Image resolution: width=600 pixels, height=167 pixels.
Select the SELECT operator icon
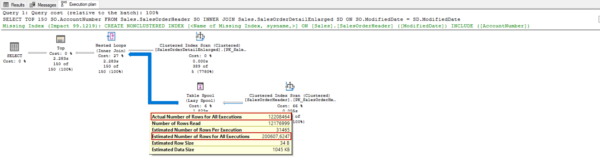pyautogui.click(x=14, y=47)
